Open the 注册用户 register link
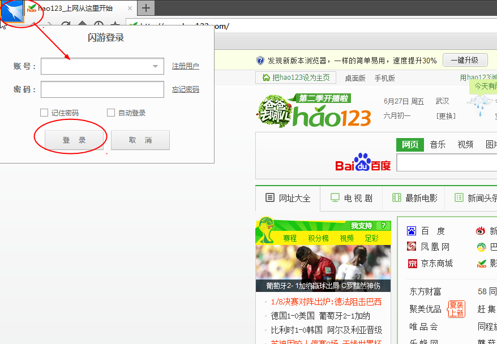The width and height of the screenshot is (497, 344). (x=186, y=66)
